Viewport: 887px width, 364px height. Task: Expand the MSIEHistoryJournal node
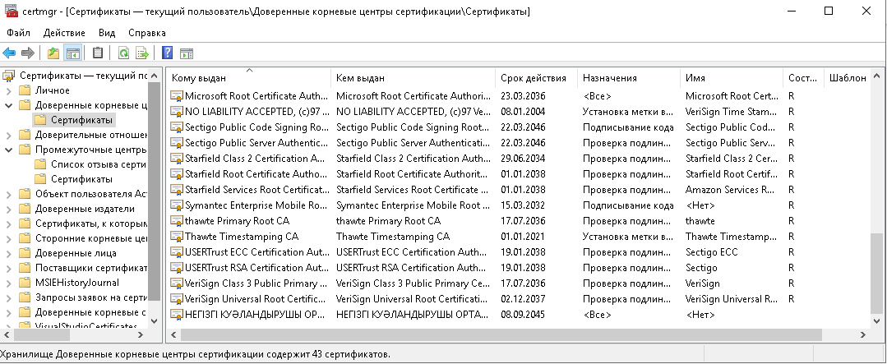8,283
